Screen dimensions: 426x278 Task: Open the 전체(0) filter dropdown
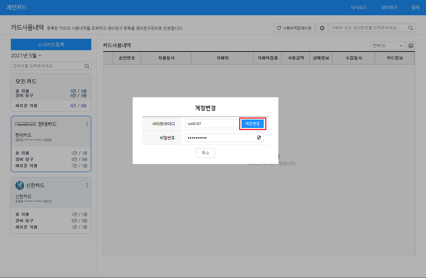tap(388, 46)
